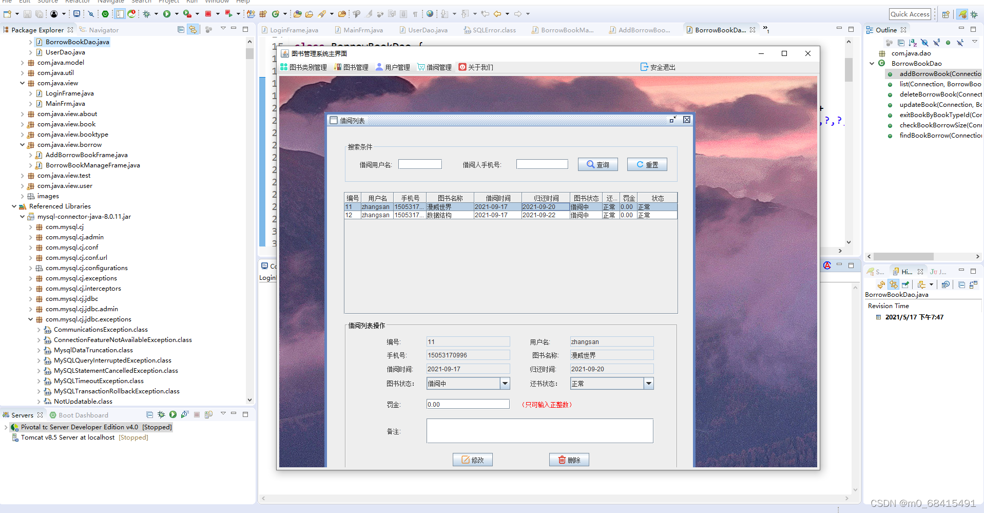This screenshot has height=513, width=984.
Task: Open the 还书状态 dropdown showing 正常
Action: pos(649,383)
